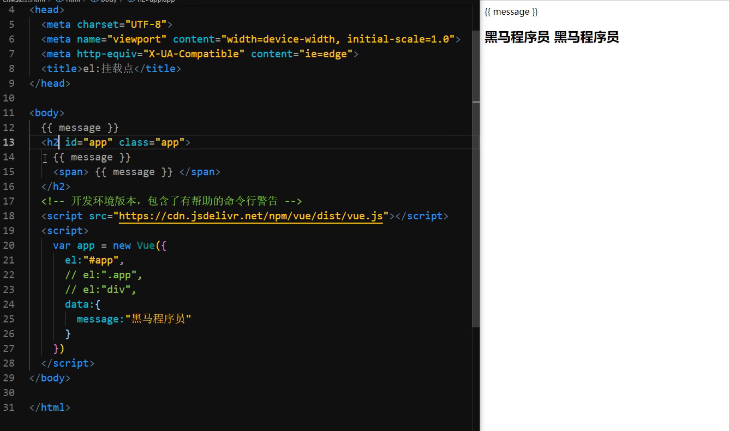Click the commented // el:".app" line
Viewport: 729px width, 431px height.
point(104,275)
